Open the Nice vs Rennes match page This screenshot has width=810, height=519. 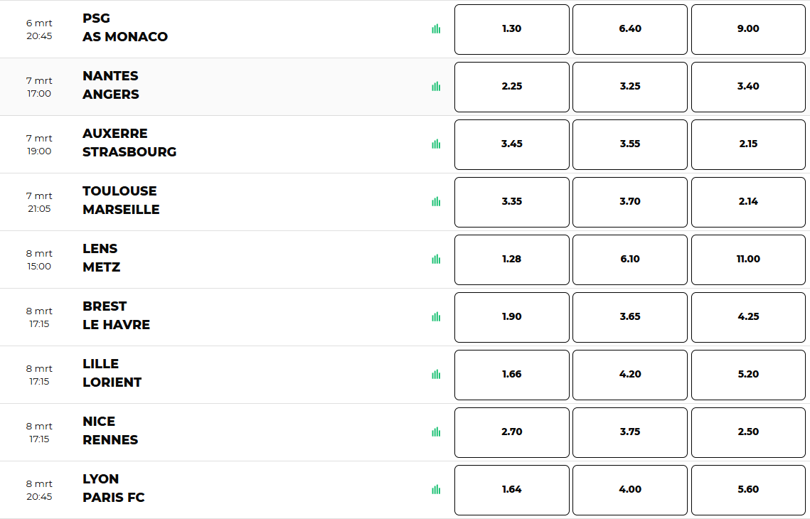tap(110, 431)
